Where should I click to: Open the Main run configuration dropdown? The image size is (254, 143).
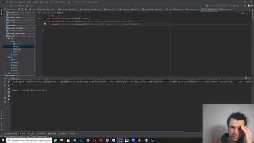[x=222, y=6]
